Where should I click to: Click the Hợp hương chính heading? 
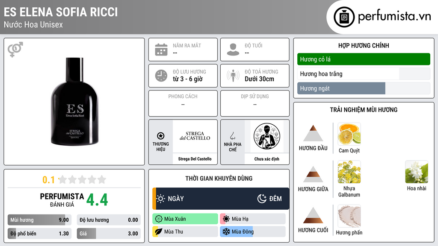point(364,45)
